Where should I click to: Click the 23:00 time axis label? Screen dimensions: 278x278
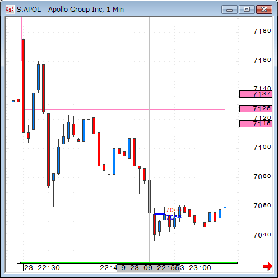click(x=196, y=268)
